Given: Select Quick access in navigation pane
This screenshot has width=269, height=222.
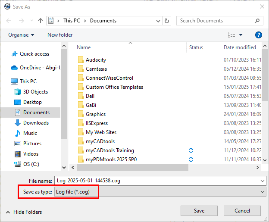Looking at the screenshot, I should (31, 54).
